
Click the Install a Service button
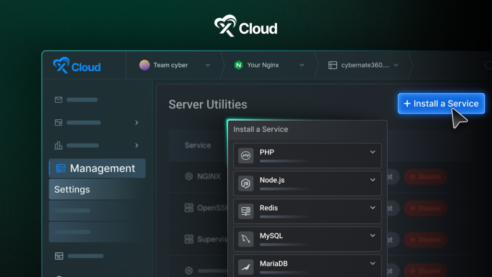(441, 104)
